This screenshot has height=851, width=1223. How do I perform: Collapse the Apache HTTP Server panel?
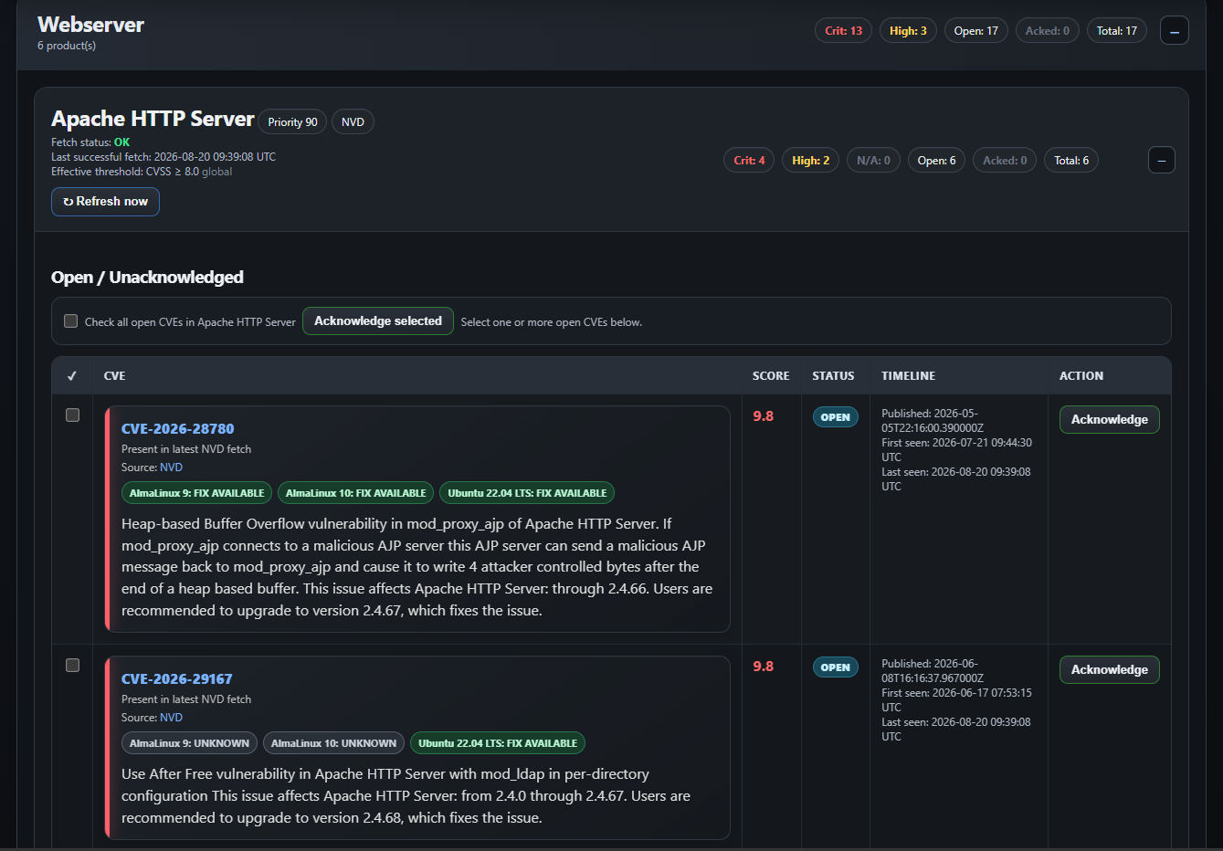[x=1161, y=160]
